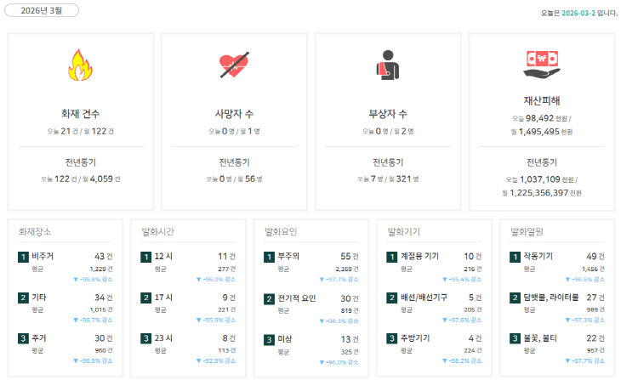Click the 계절용 기기 device entry
621x380 pixels.
click(419, 256)
